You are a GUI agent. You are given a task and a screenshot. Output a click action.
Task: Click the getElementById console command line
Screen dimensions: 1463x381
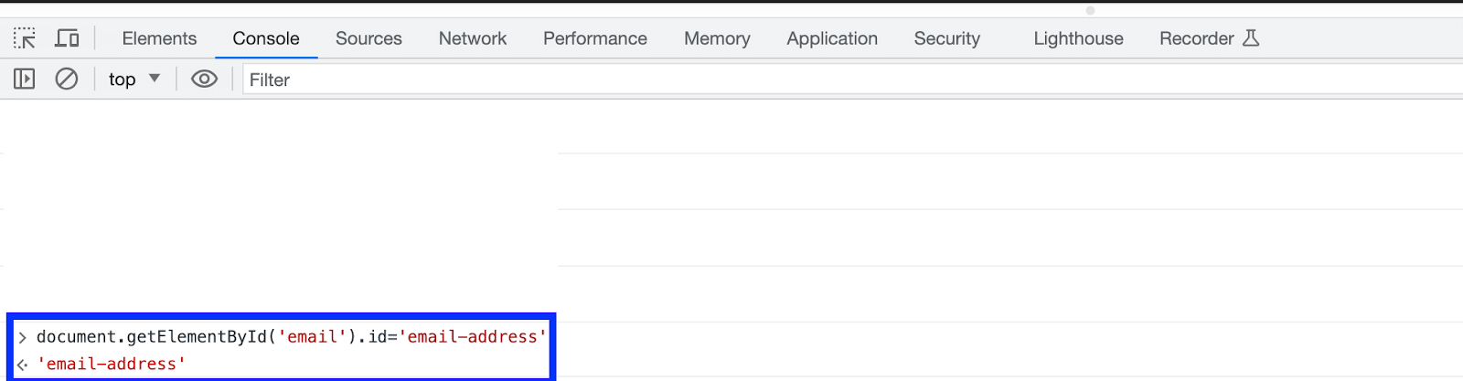pos(291,337)
